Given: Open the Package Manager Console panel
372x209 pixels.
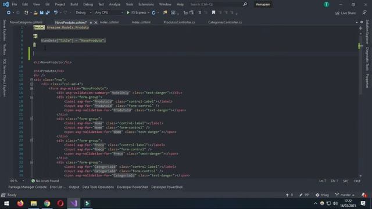Looking at the screenshot, I should 27,187.
